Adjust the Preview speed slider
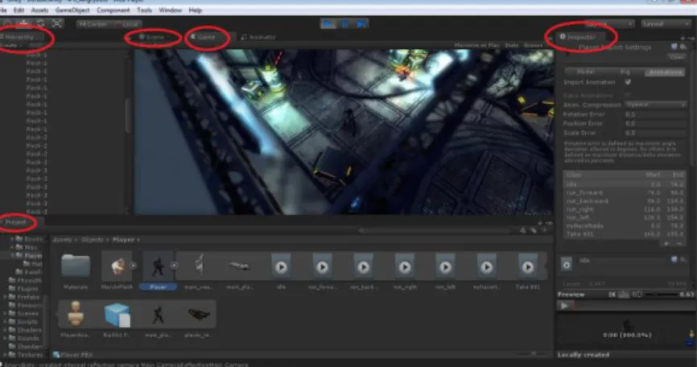 [x=662, y=295]
